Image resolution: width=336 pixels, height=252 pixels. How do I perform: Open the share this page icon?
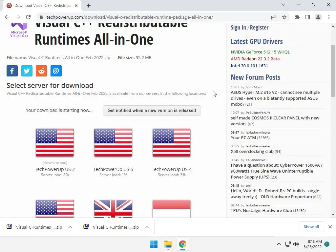pos(273,17)
